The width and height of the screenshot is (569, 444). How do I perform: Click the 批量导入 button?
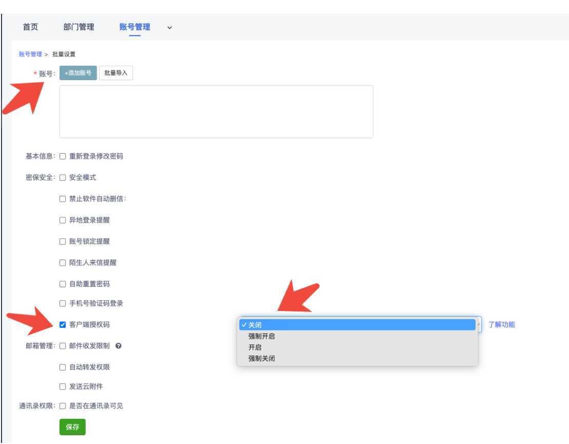click(x=116, y=73)
